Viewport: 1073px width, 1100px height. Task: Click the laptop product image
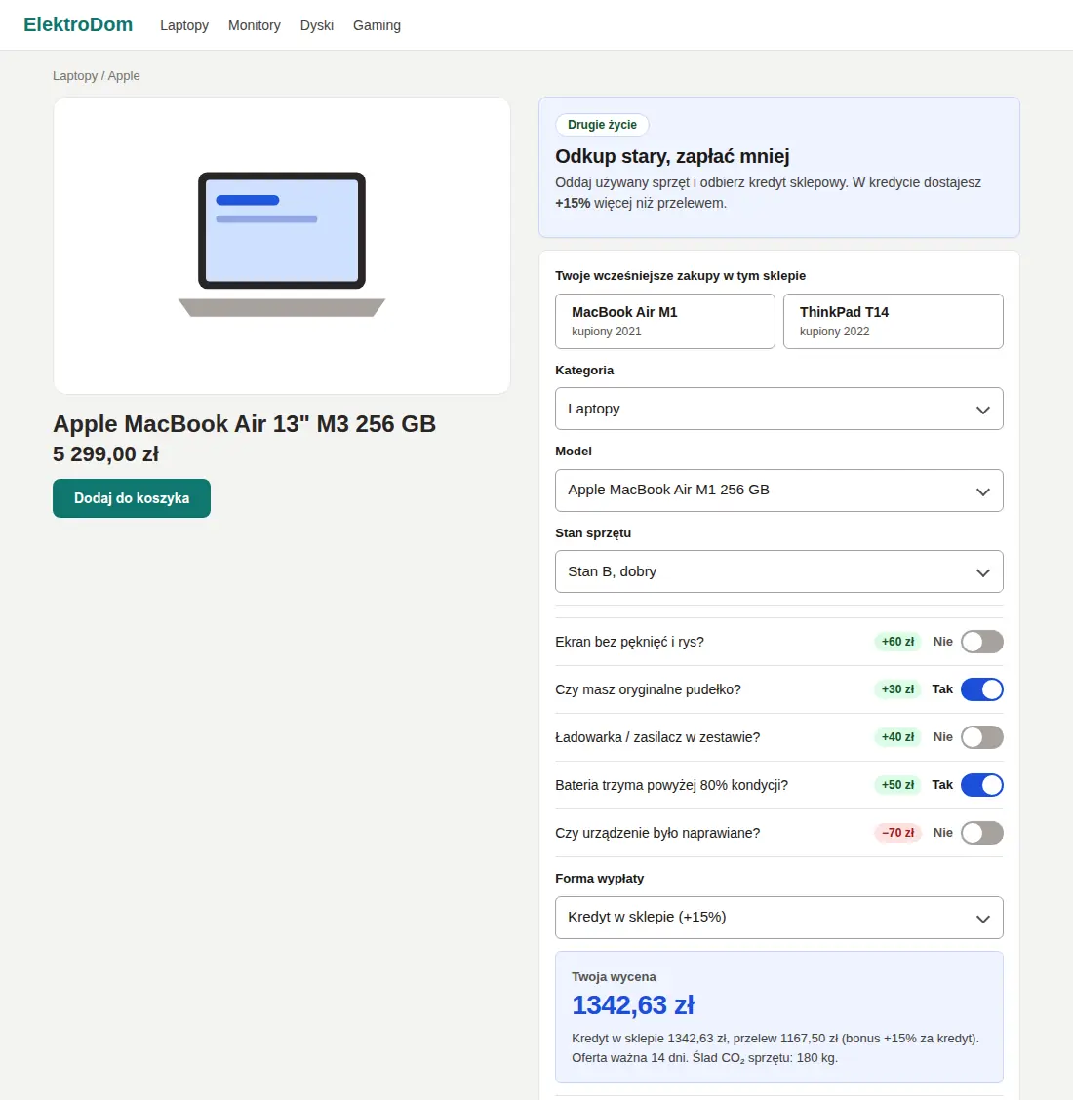[281, 246]
